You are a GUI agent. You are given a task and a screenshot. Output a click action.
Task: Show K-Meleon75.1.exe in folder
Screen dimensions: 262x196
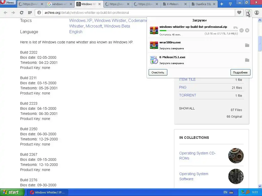point(247,60)
